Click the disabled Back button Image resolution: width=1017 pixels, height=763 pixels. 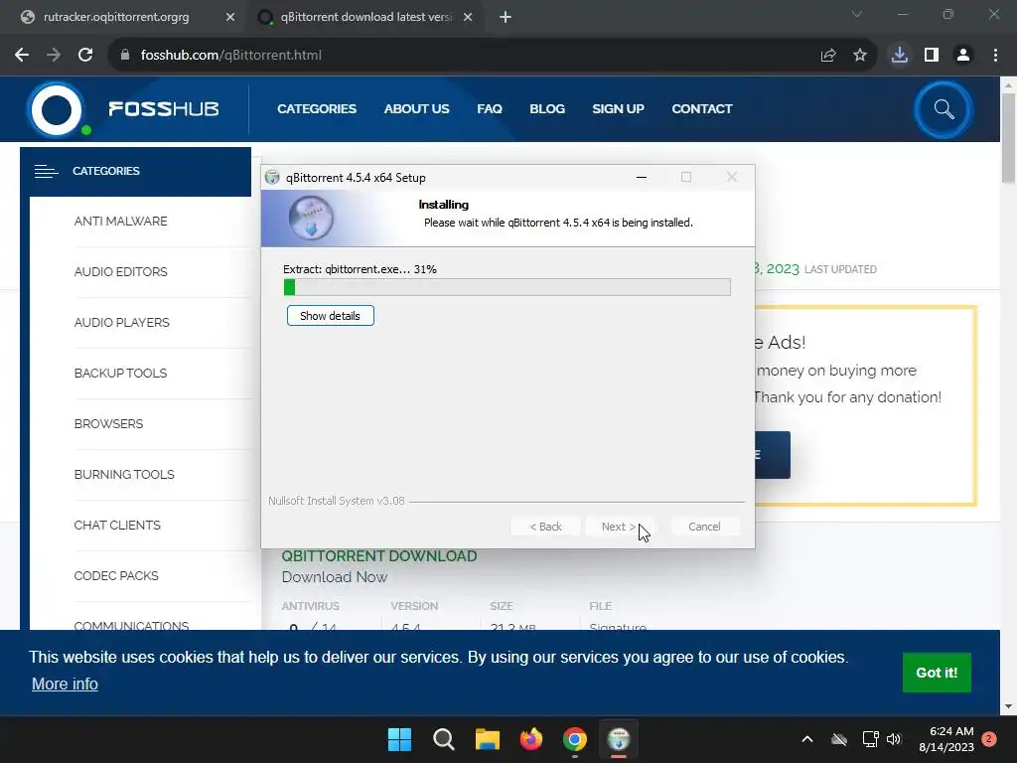pyautogui.click(x=545, y=527)
